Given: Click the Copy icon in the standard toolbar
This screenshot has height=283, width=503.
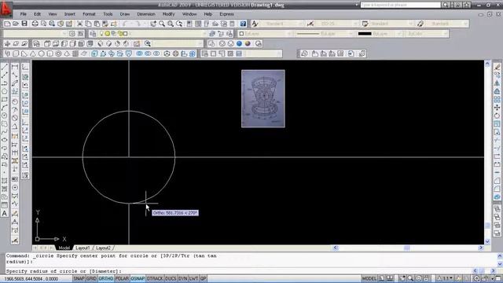Looking at the screenshot, I should pyautogui.click(x=88, y=24).
